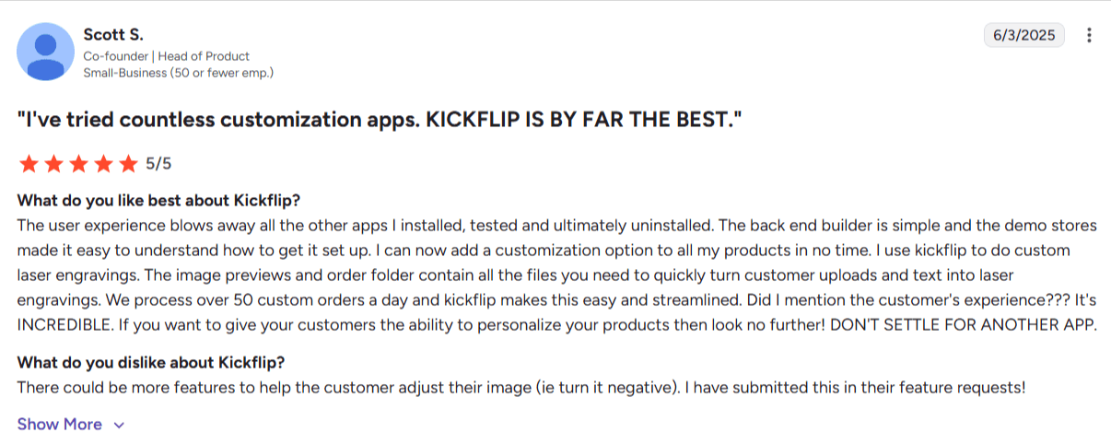Click the first rating star

point(29,164)
